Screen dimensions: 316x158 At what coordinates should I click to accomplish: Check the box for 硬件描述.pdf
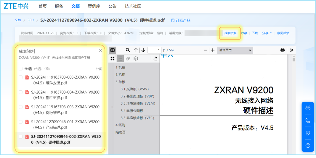point(20,137)
